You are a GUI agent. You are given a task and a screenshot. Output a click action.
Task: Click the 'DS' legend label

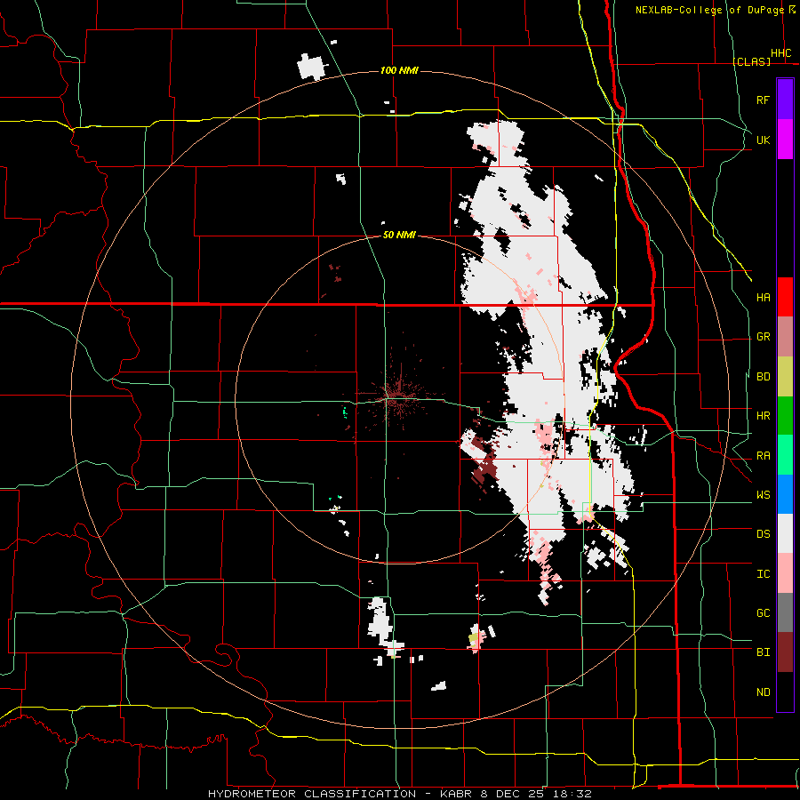[x=764, y=534]
